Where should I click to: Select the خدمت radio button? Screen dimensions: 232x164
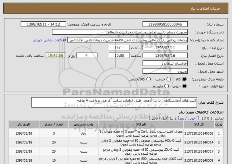(x=168, y=79)
